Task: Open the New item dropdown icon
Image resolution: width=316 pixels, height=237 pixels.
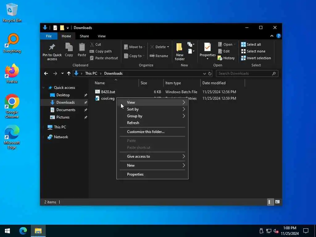Action: (191, 44)
